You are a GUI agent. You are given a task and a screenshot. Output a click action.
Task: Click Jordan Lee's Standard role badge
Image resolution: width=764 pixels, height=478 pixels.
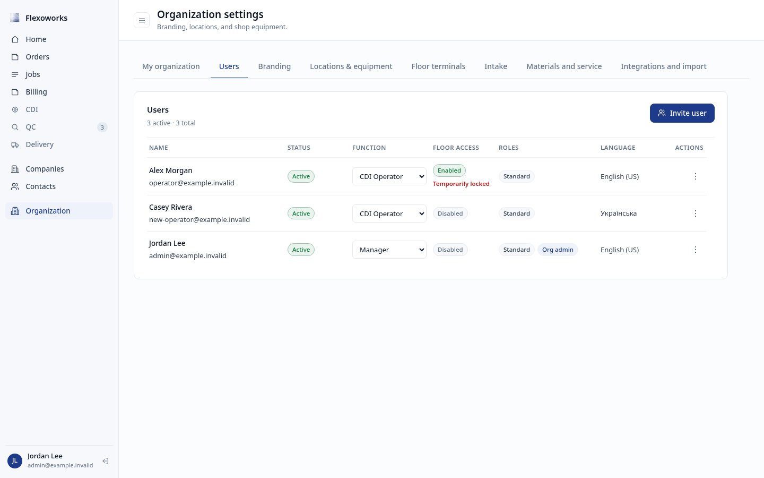[x=516, y=250]
